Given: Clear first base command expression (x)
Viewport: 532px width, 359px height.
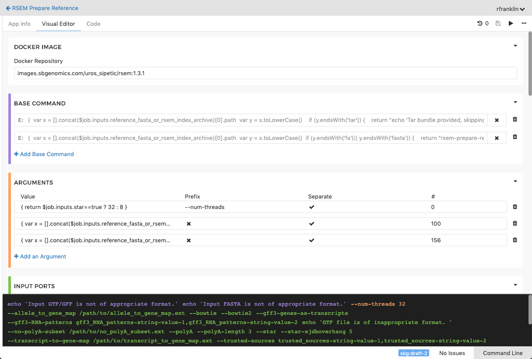Looking at the screenshot, I should click(497, 120).
